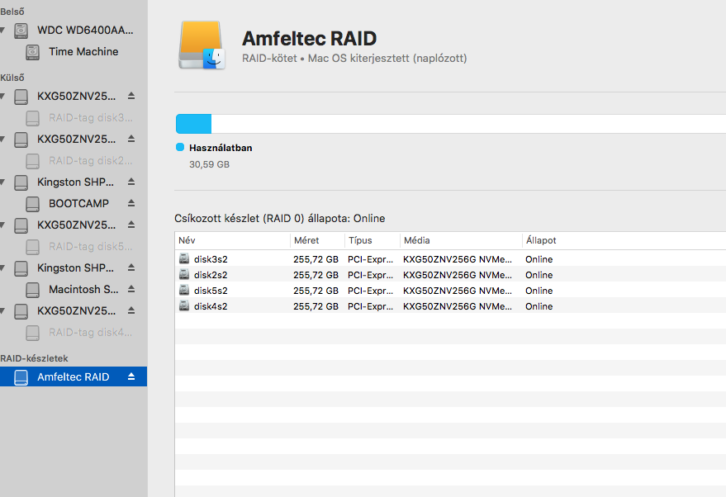Collapse the WDC WD6400AA disk tree
Image resolution: width=726 pixels, height=497 pixels.
[2, 30]
